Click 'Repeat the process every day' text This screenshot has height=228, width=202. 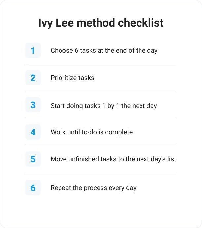pos(94,188)
